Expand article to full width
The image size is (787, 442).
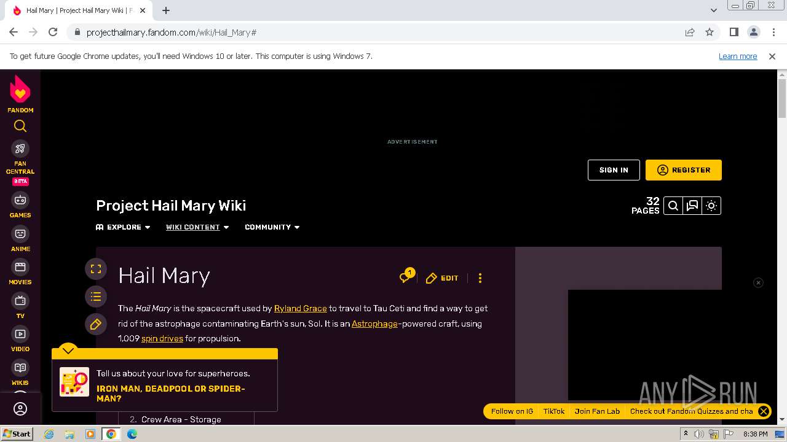(x=96, y=269)
